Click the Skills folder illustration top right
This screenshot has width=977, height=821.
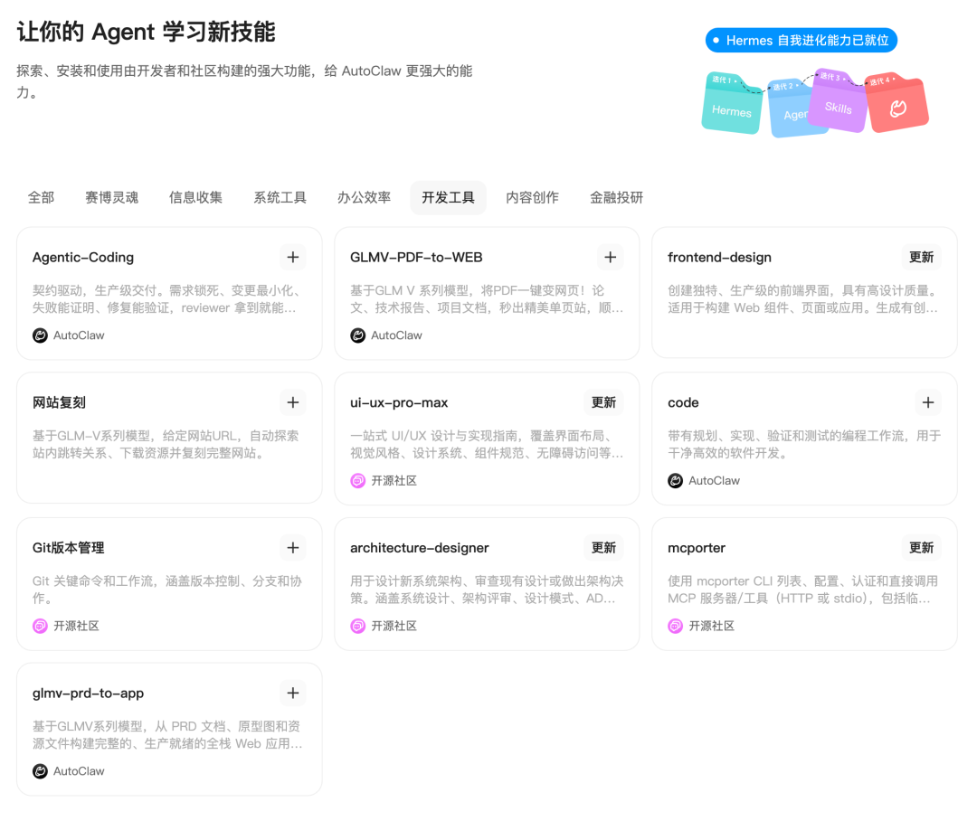(838, 107)
